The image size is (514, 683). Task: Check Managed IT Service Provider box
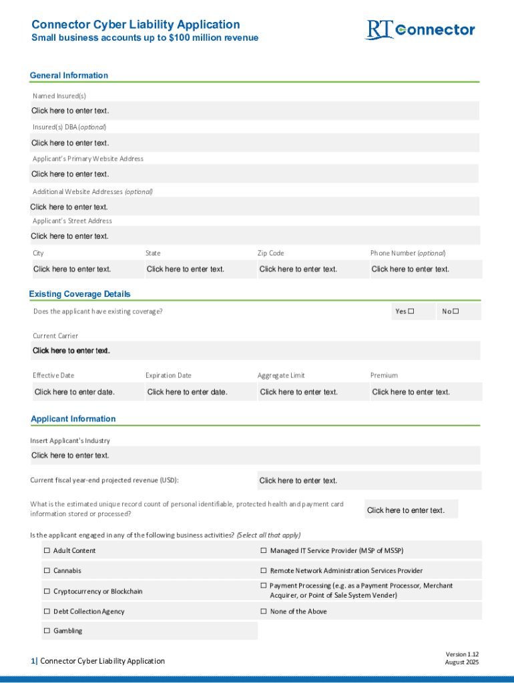tap(264, 550)
